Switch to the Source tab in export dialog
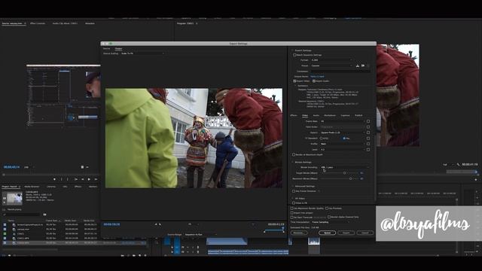This screenshot has width=482, height=271. (x=106, y=48)
